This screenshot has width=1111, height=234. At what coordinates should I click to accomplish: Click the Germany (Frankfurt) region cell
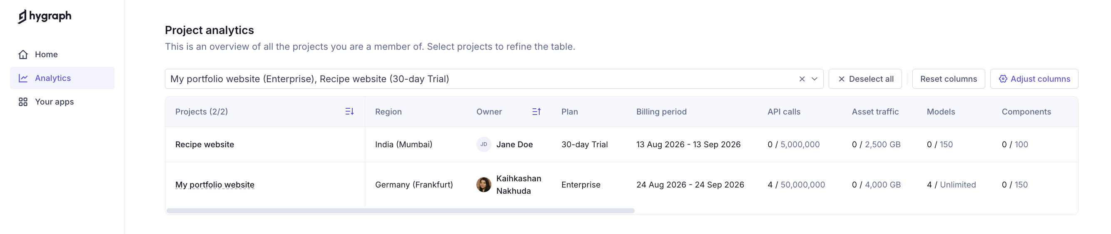tap(414, 185)
